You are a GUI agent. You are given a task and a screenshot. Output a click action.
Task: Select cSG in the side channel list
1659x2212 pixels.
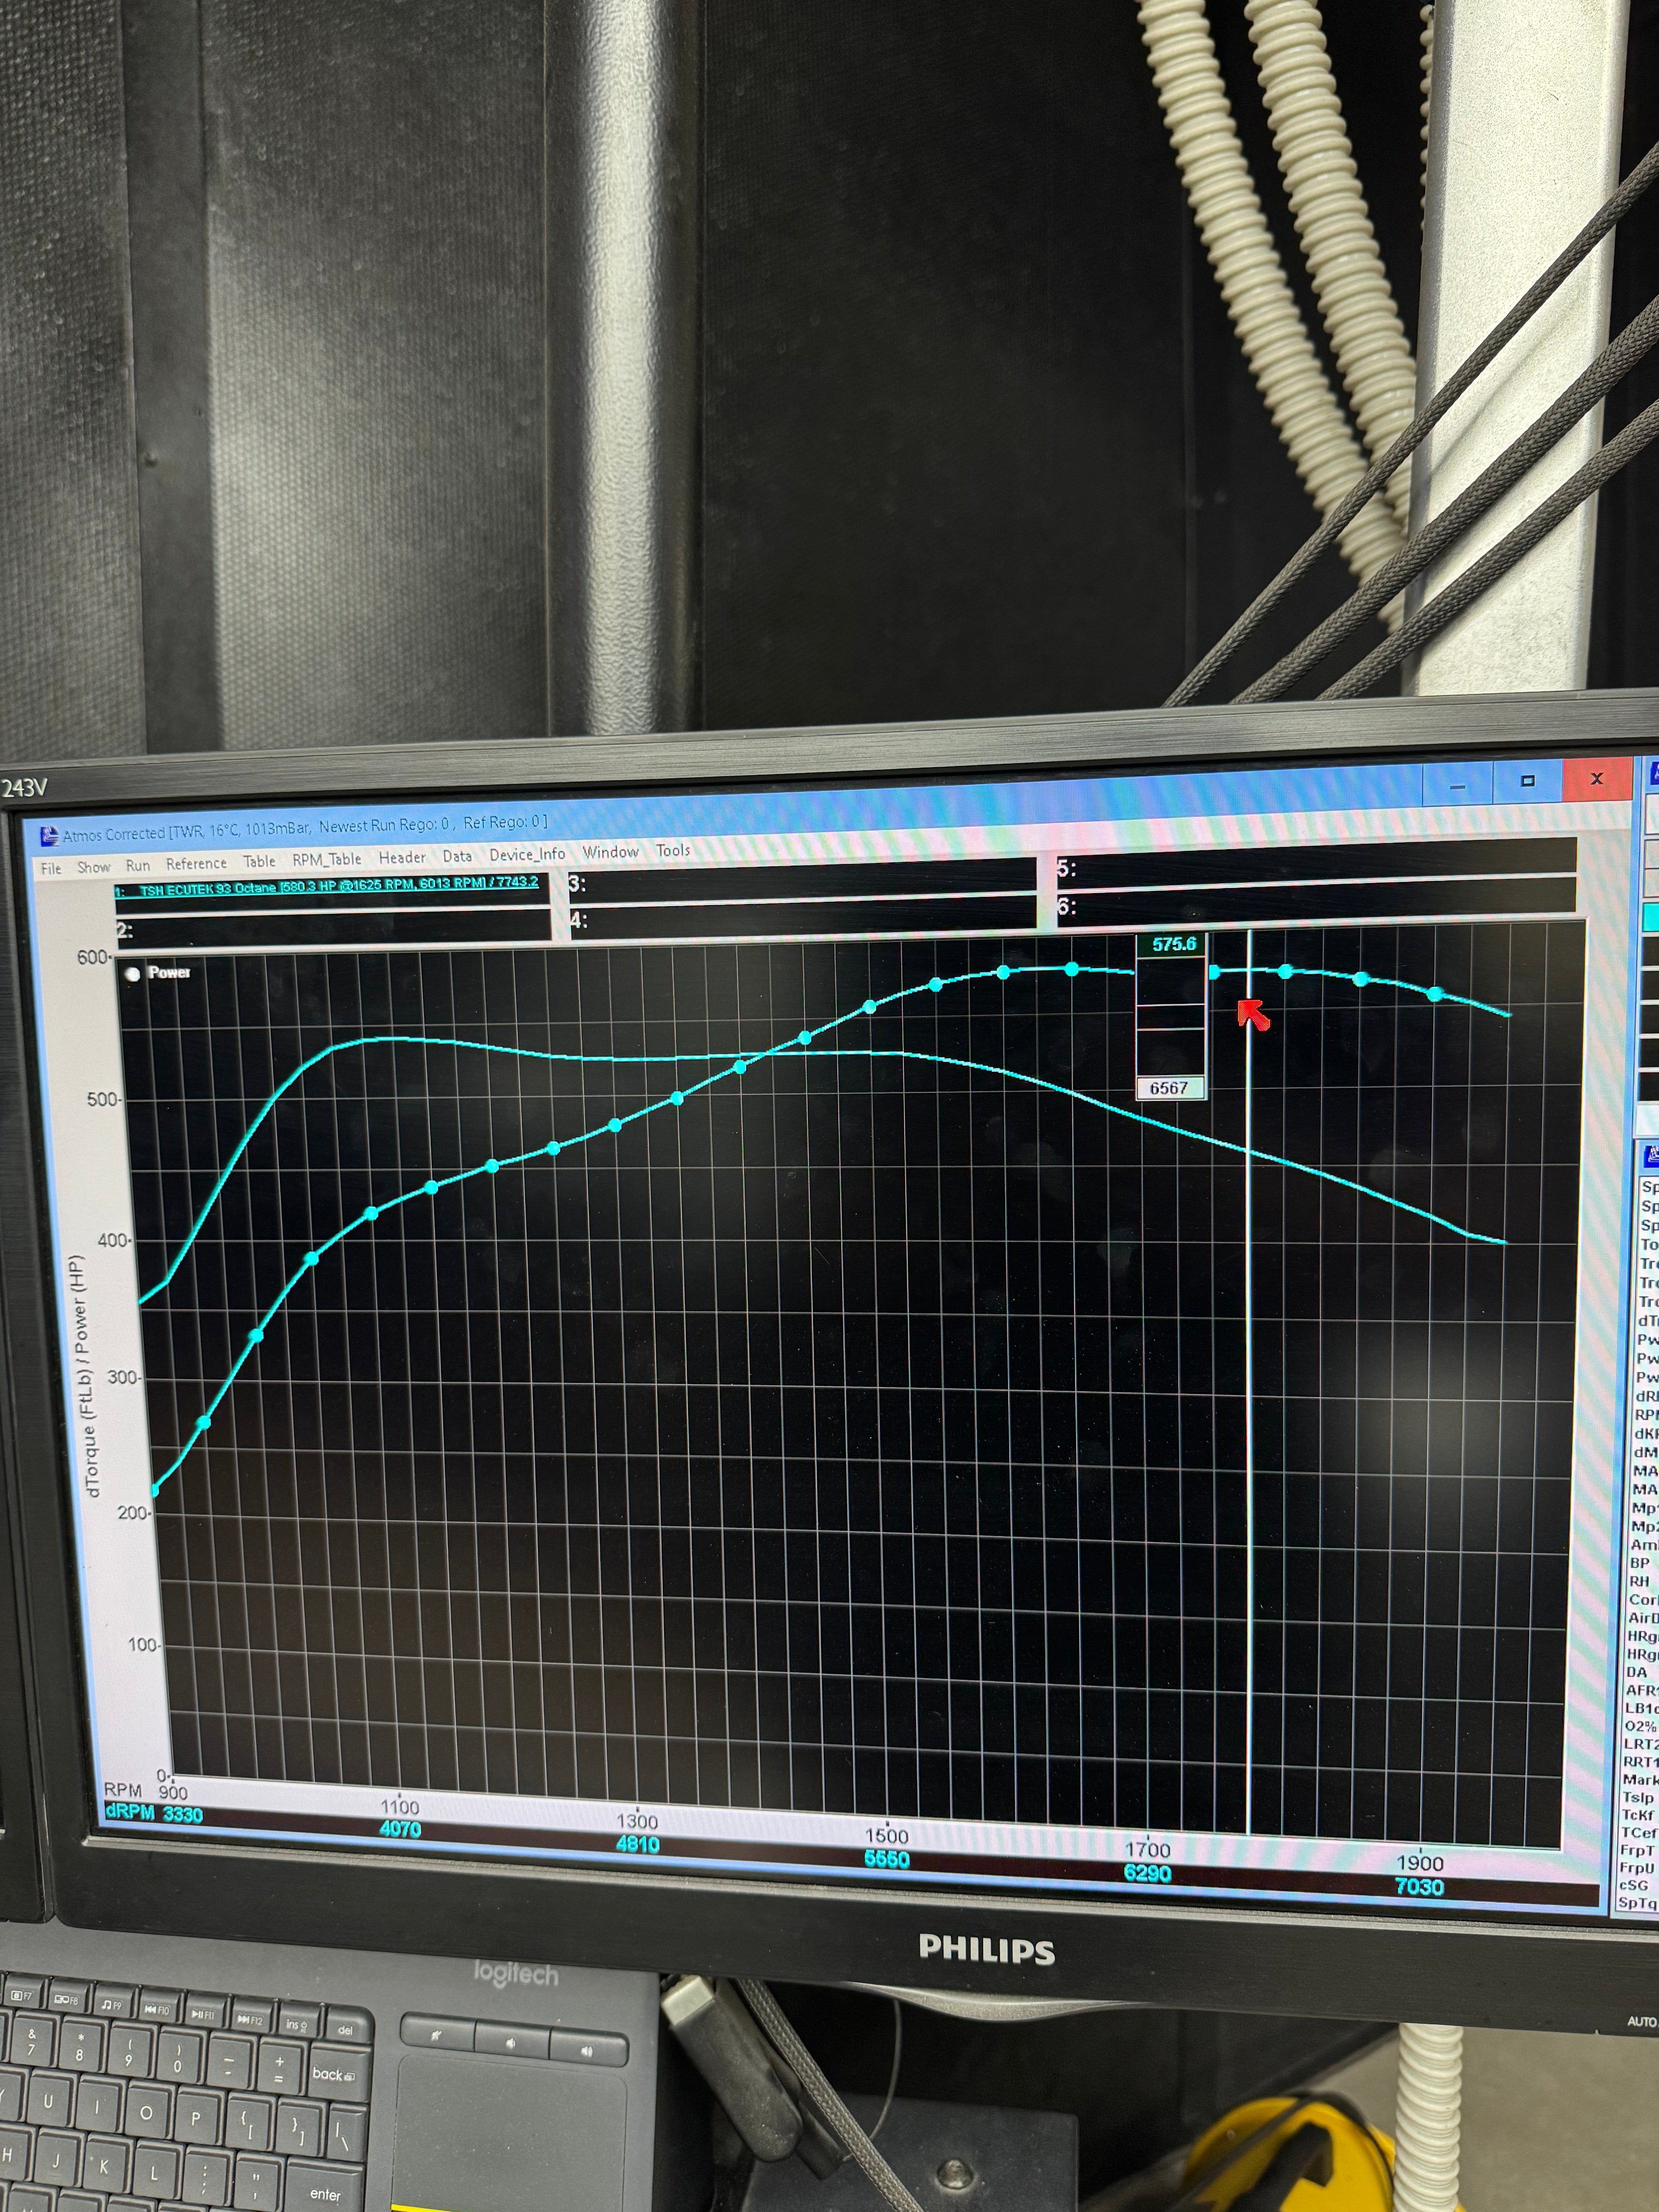(x=1634, y=1886)
